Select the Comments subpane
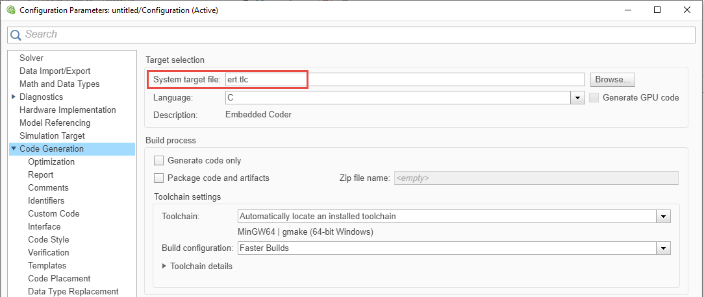 48,187
